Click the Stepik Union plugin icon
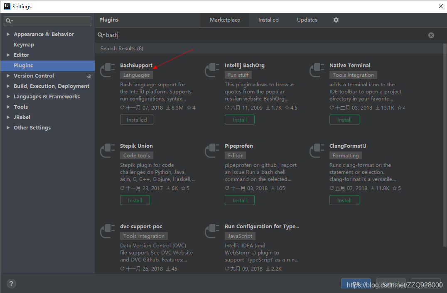447x293 pixels. 108,151
